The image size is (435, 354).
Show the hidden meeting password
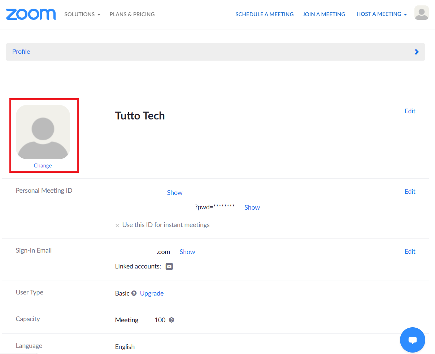pyautogui.click(x=252, y=207)
